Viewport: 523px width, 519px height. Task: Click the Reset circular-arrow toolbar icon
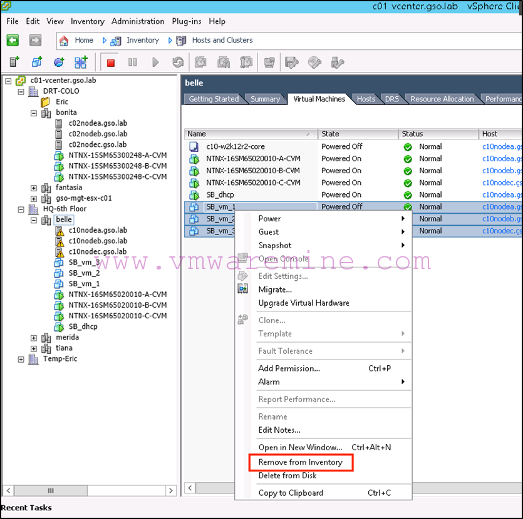click(178, 63)
